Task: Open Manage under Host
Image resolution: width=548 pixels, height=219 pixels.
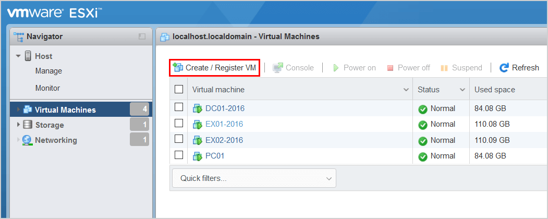Action: 48,71
